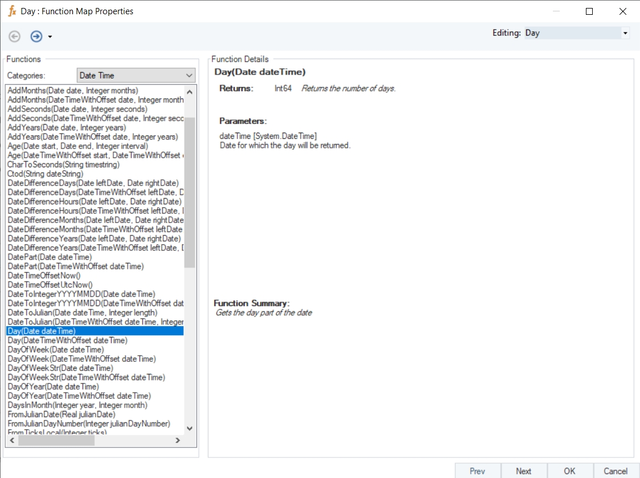
Task: Pick DaysInMonth(Integer year, Integer month)
Action: pos(77,405)
